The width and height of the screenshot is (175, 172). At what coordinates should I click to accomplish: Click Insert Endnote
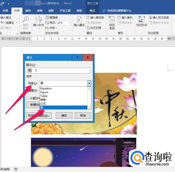pos(6,18)
